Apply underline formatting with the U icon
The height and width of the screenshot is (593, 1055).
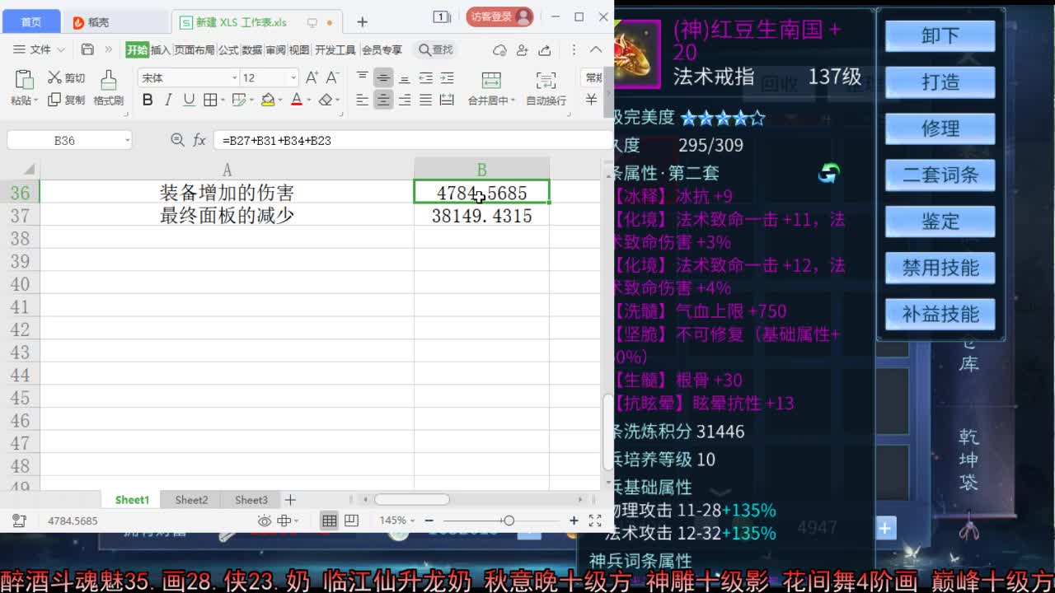(x=187, y=98)
